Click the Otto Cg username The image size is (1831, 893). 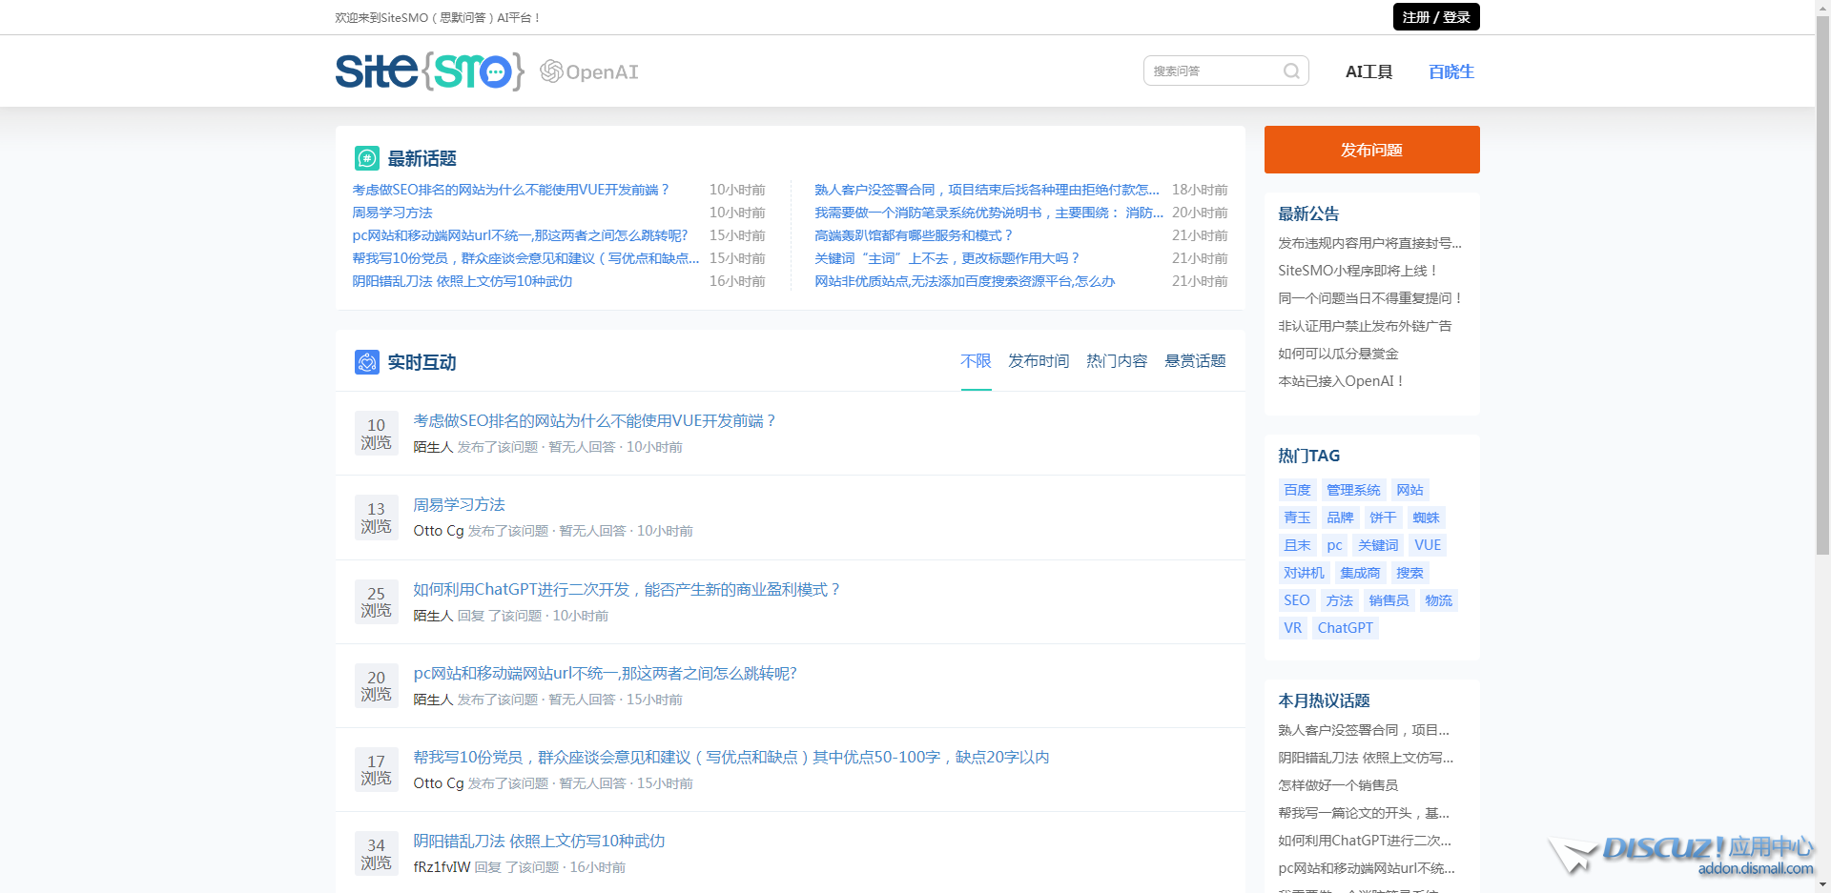tap(437, 531)
